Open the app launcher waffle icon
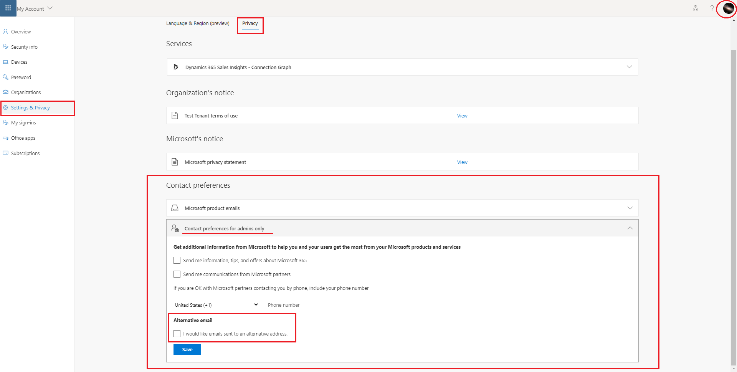737x372 pixels. [8, 8]
